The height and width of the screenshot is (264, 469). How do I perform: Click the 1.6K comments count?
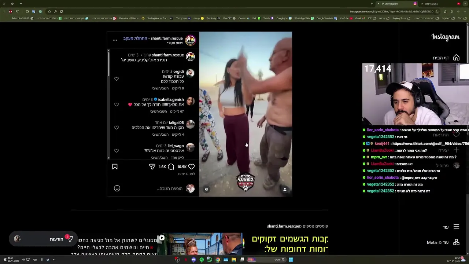pyautogui.click(x=162, y=167)
